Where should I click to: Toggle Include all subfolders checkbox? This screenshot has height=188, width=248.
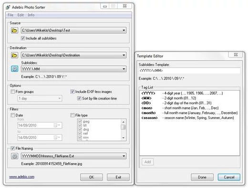[x=23, y=38]
